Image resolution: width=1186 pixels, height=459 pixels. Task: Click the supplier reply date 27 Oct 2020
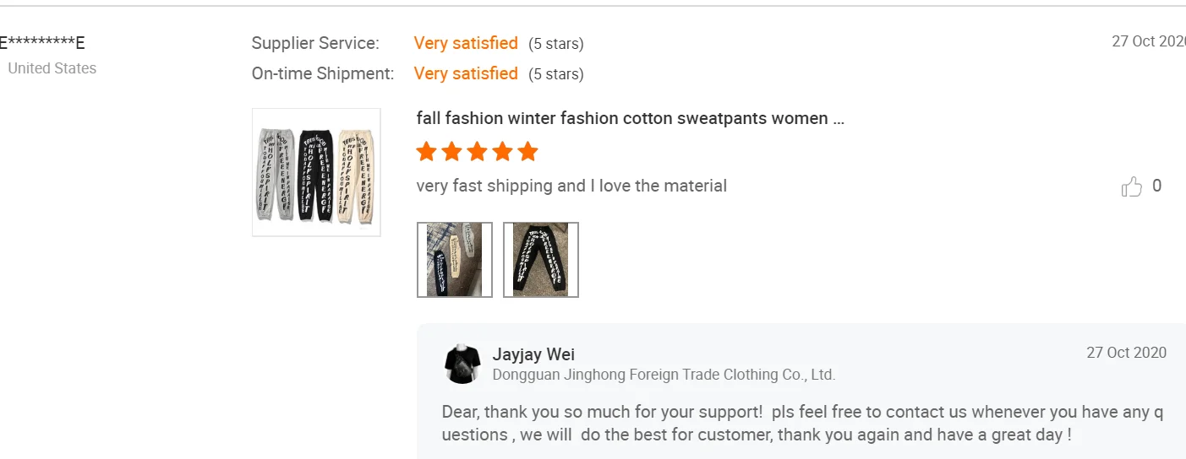click(1126, 353)
